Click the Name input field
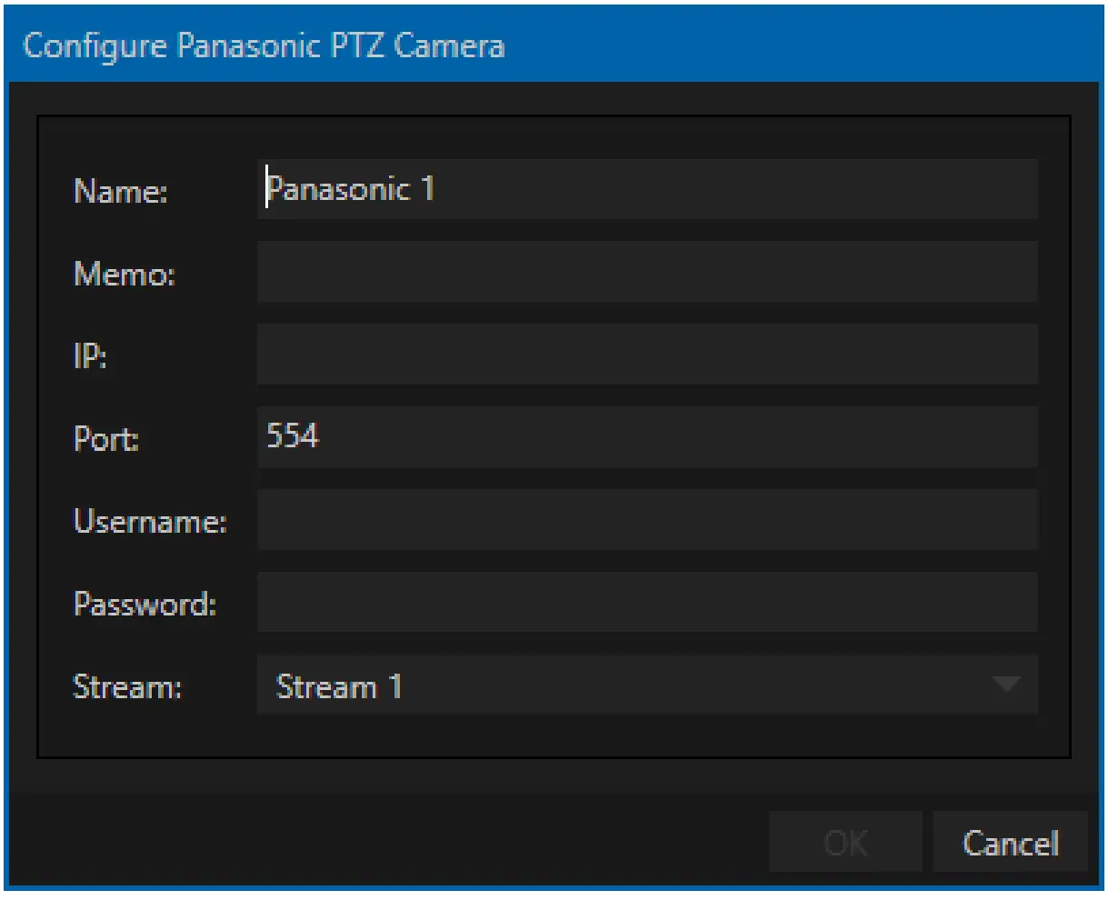 pos(648,189)
